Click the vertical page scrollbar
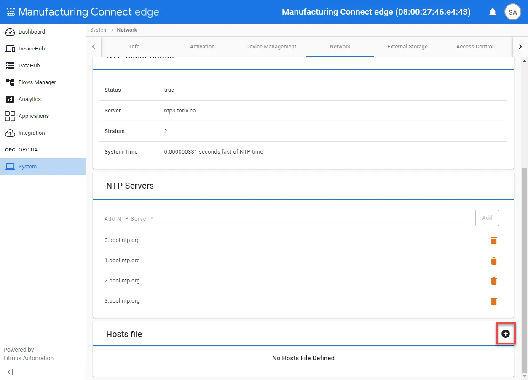Image resolution: width=528 pixels, height=380 pixels. coord(525,270)
